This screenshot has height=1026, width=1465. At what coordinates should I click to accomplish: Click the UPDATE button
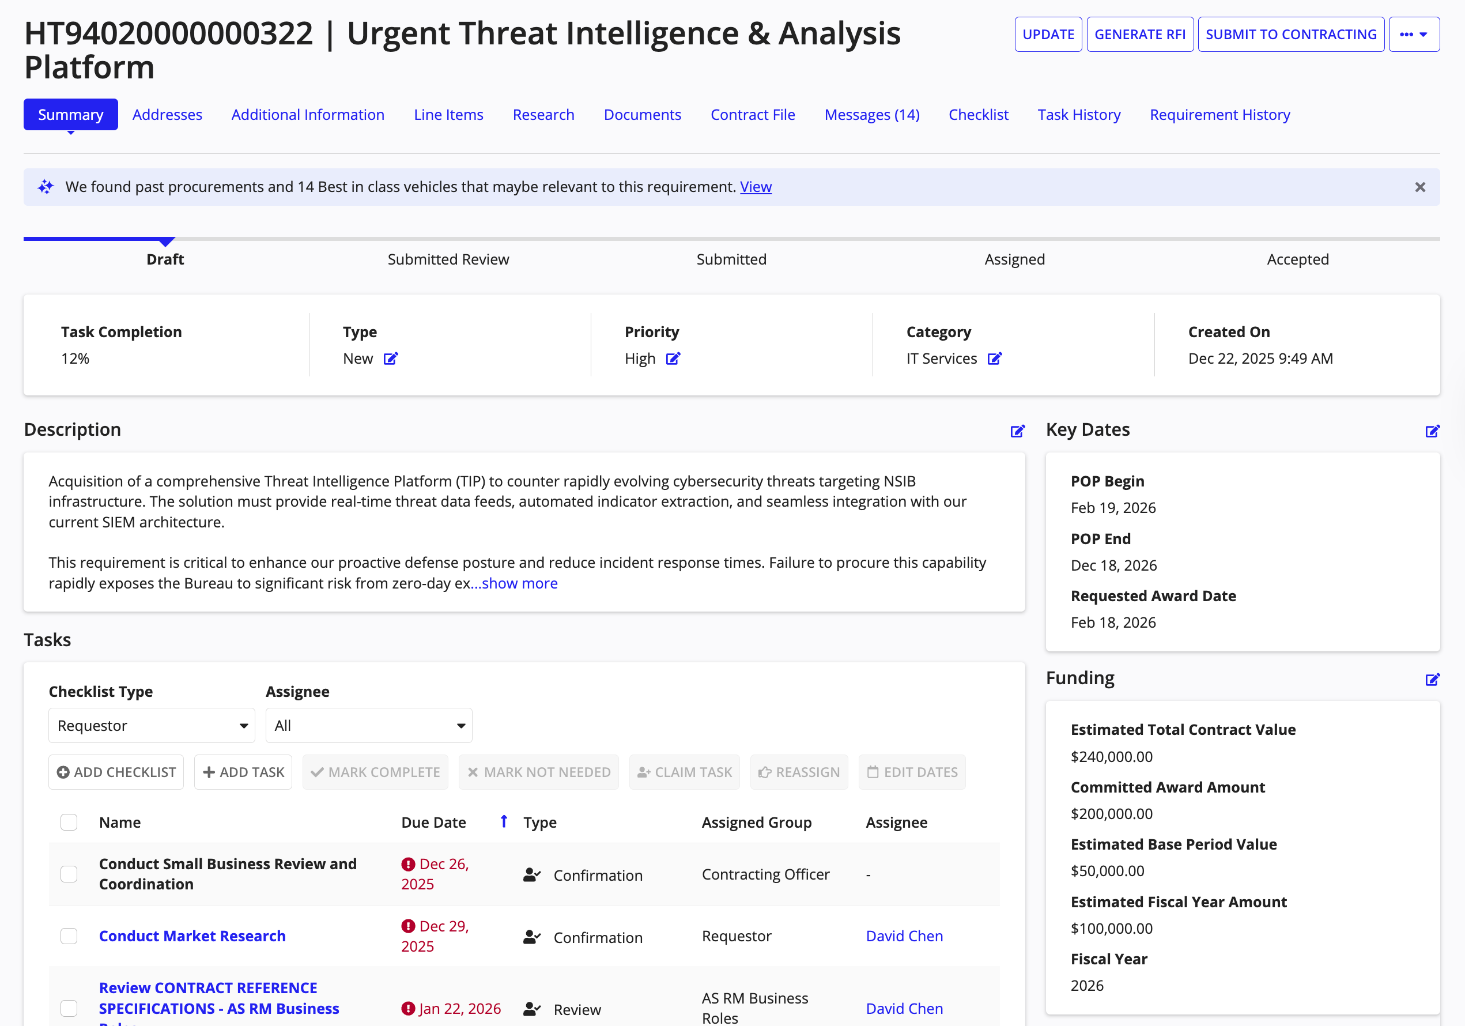[x=1048, y=35]
